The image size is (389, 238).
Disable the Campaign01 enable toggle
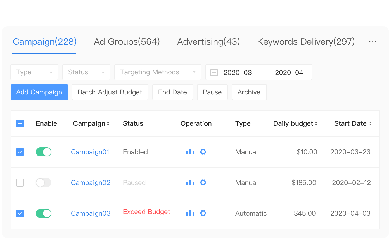coord(44,152)
